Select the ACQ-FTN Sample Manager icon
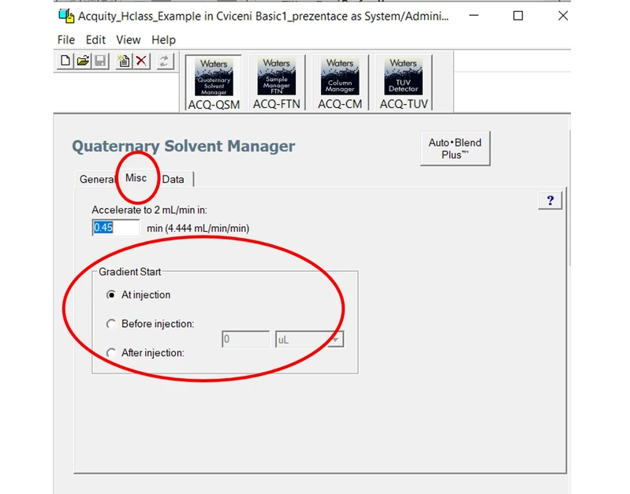 (x=277, y=83)
